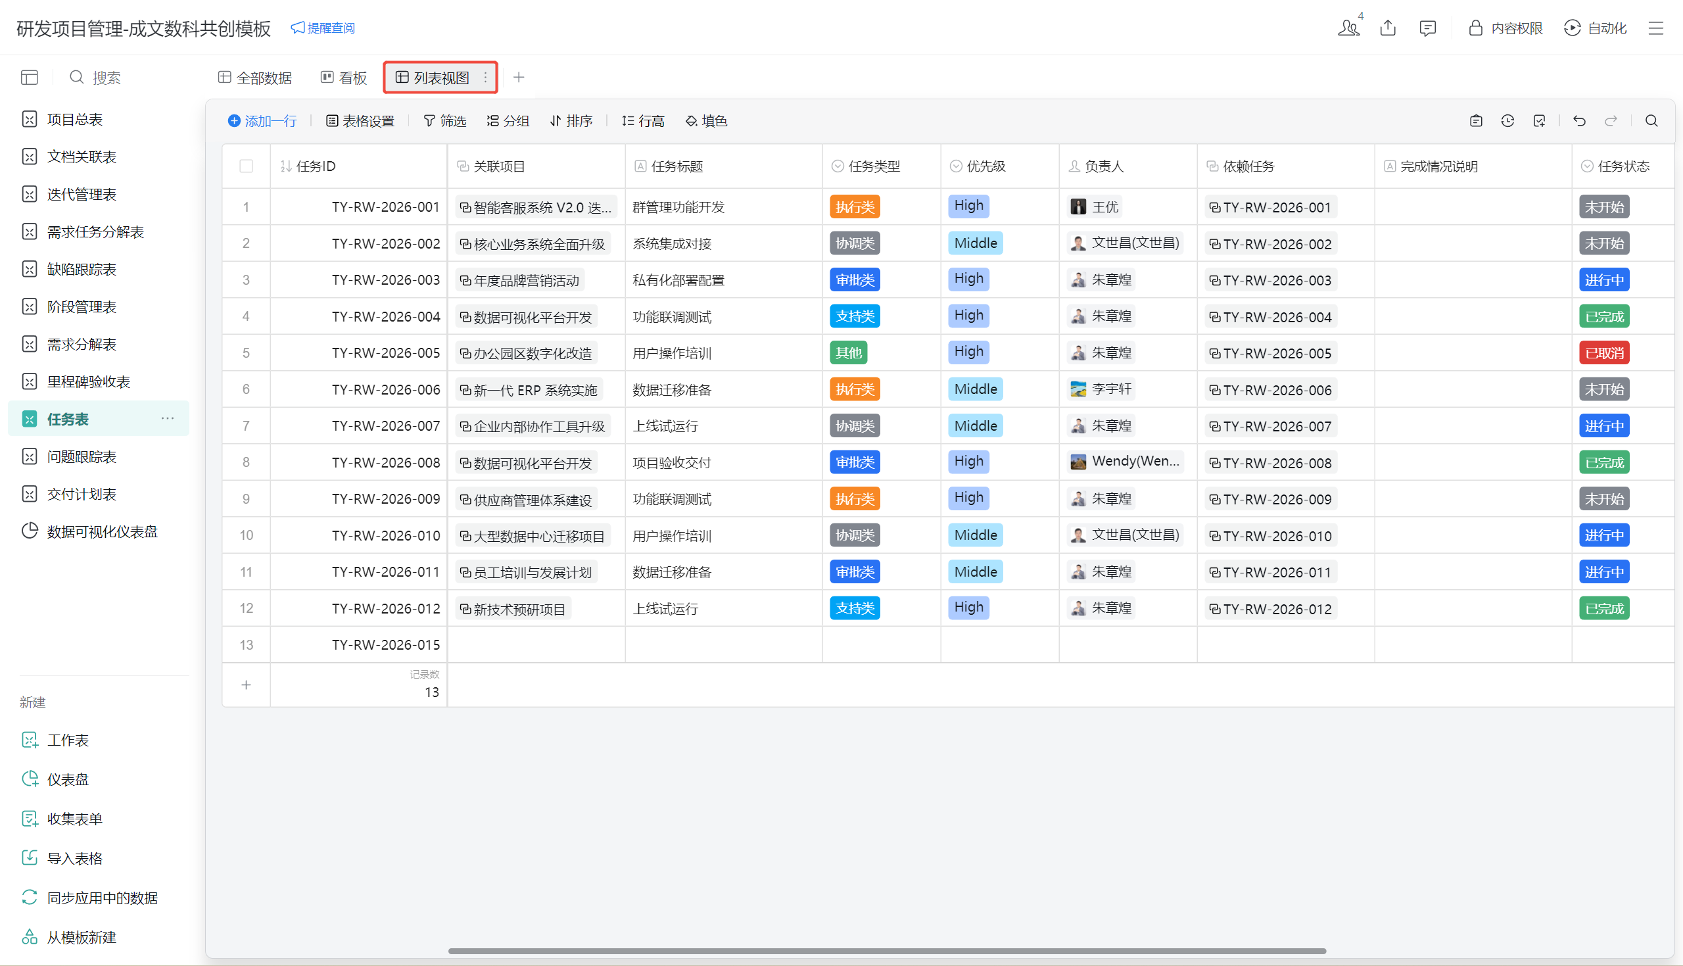The height and width of the screenshot is (966, 1683).
Task: Click the undo arrow icon
Action: [x=1579, y=121]
